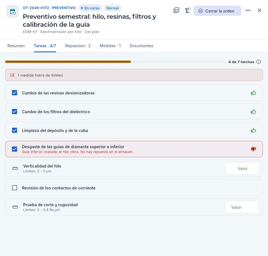Click the preventive calendar icon beside the title

click(x=13, y=11)
